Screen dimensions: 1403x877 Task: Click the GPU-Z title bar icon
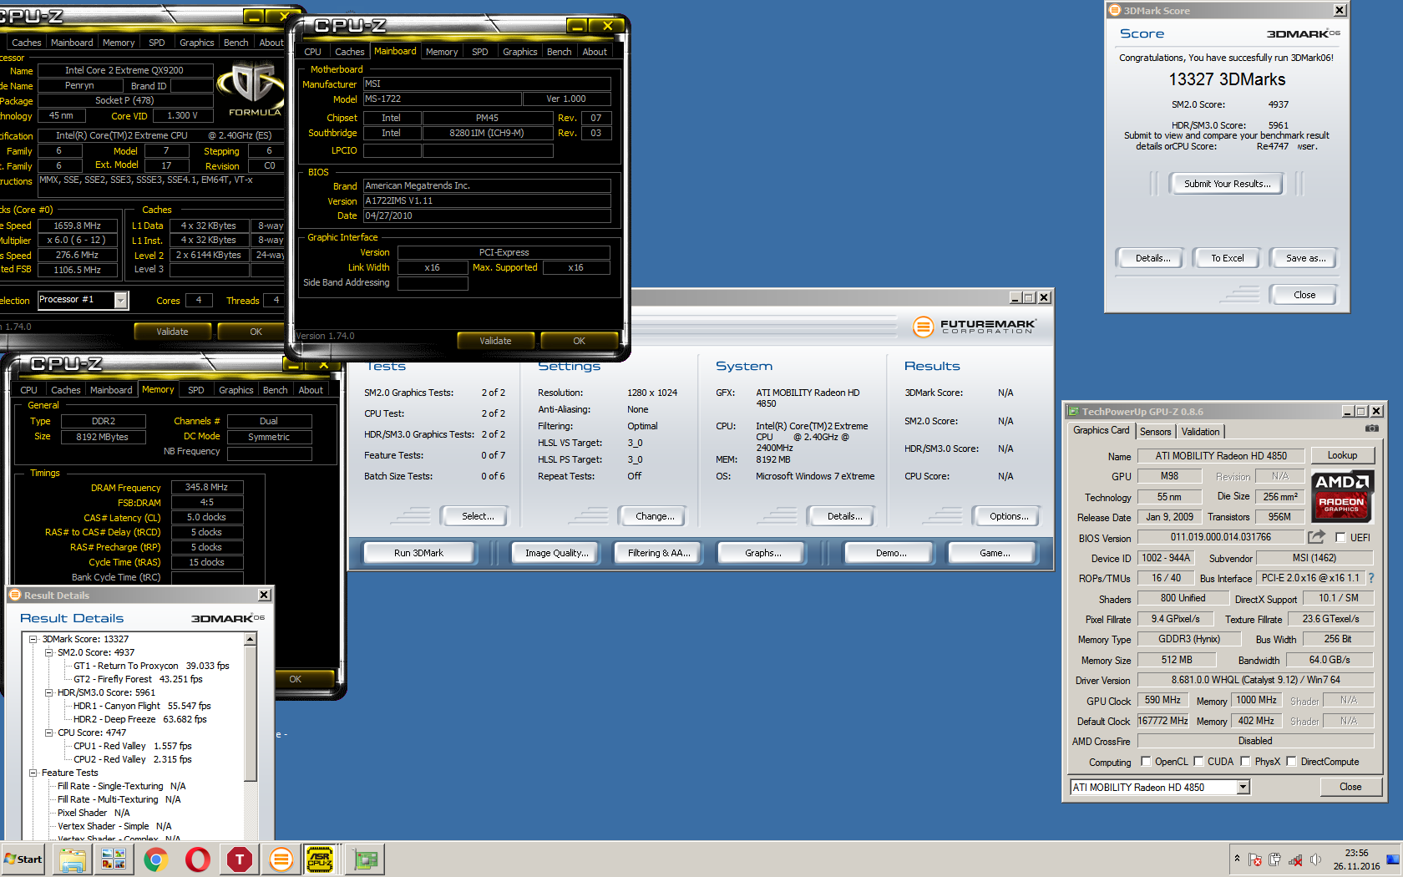pos(1073,411)
